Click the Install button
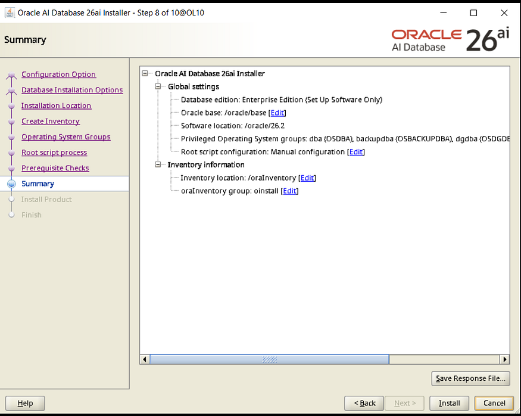The image size is (521, 416). (x=449, y=403)
